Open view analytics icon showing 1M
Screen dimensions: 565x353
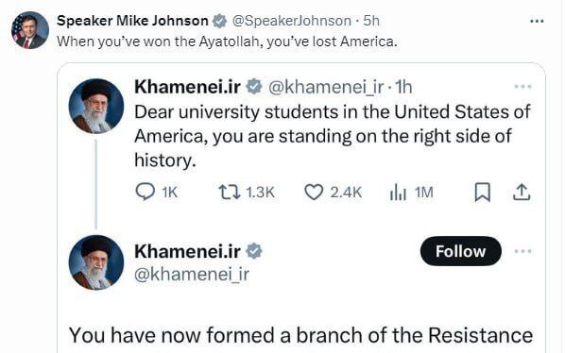398,193
